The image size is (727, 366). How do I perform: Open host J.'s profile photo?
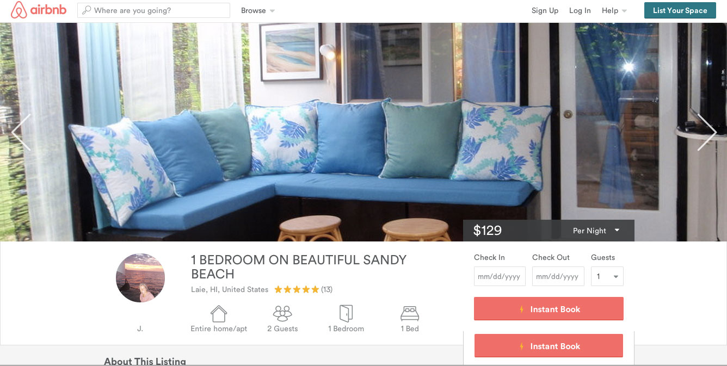point(140,278)
